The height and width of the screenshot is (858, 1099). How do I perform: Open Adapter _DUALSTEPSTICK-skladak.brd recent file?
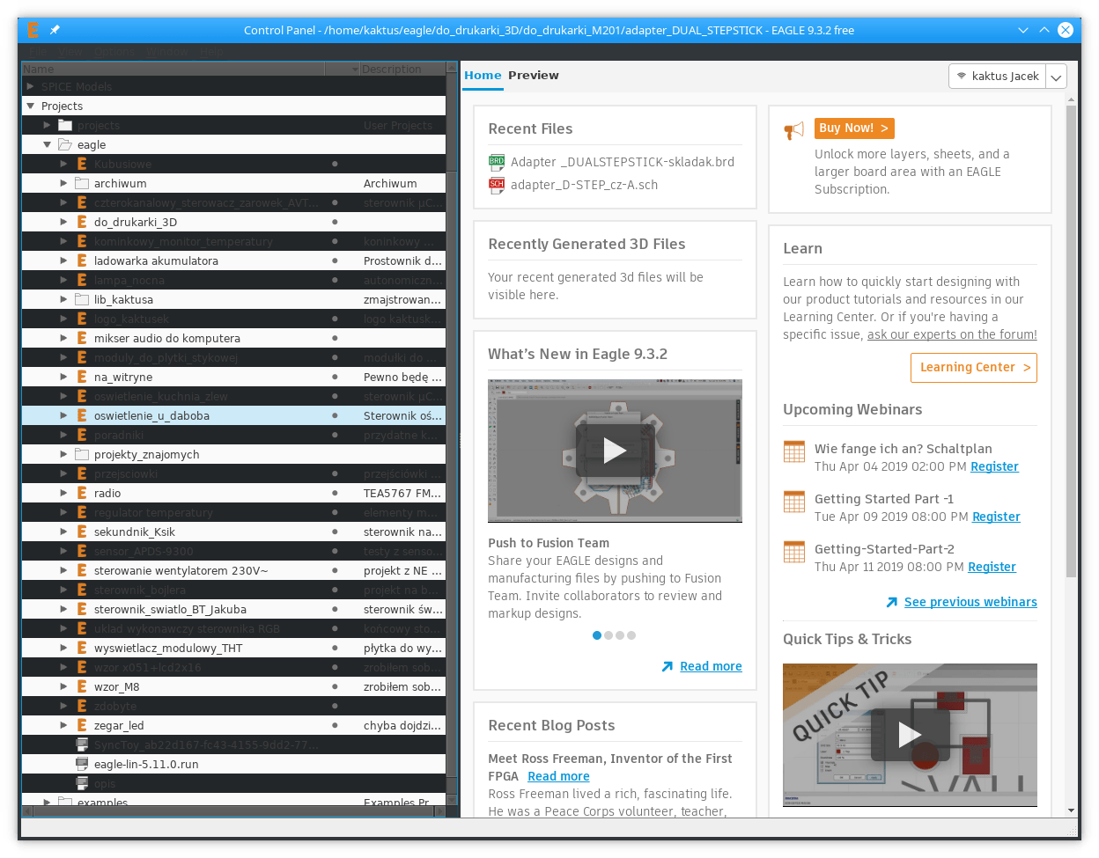click(x=623, y=163)
